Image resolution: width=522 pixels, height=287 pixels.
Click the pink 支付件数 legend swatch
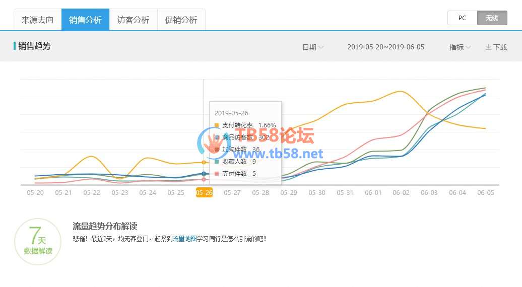pos(217,174)
